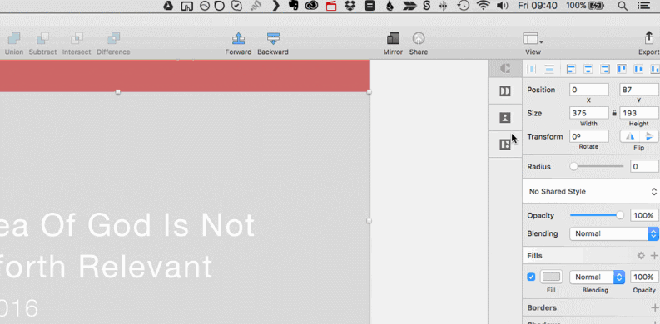Align selected layer to left edge
The height and width of the screenshot is (324, 660).
tap(571, 69)
